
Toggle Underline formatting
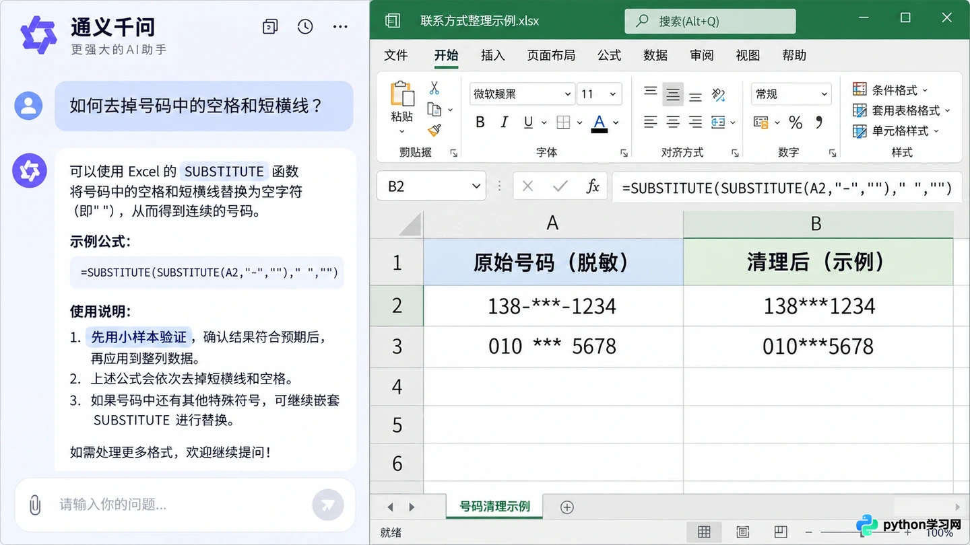pyautogui.click(x=528, y=122)
